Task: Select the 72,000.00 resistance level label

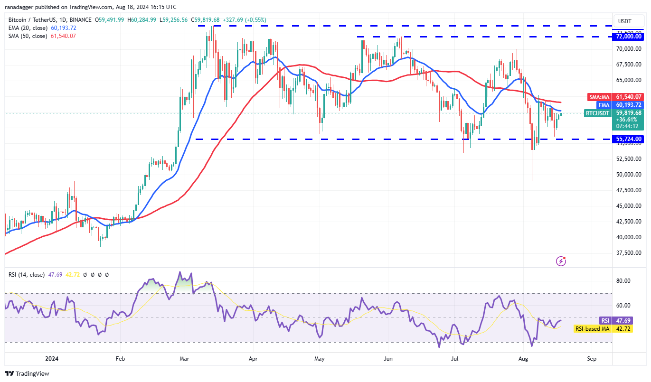Action: (x=628, y=37)
